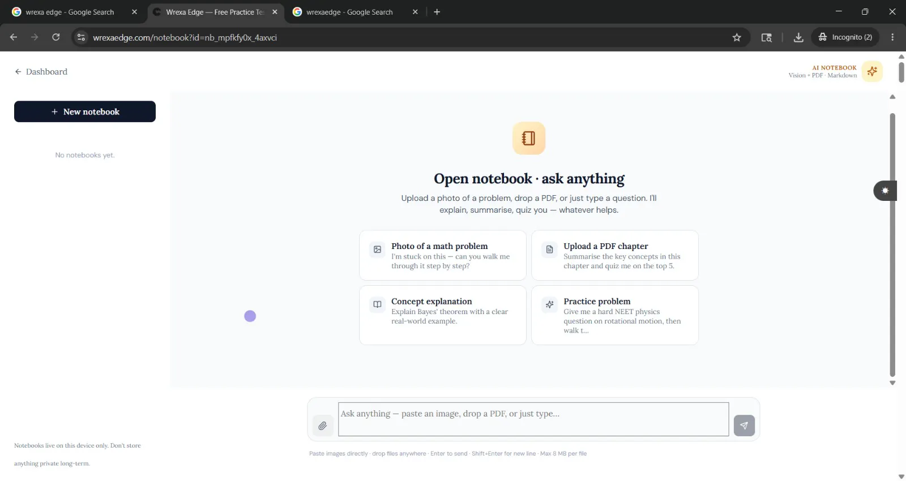Screen dimensions: 906x481
Task: Open the Google Lens search icon in toolbar
Action: 766,37
